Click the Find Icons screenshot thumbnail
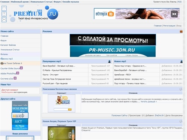This screenshot has height=140, width=187. 62,103
